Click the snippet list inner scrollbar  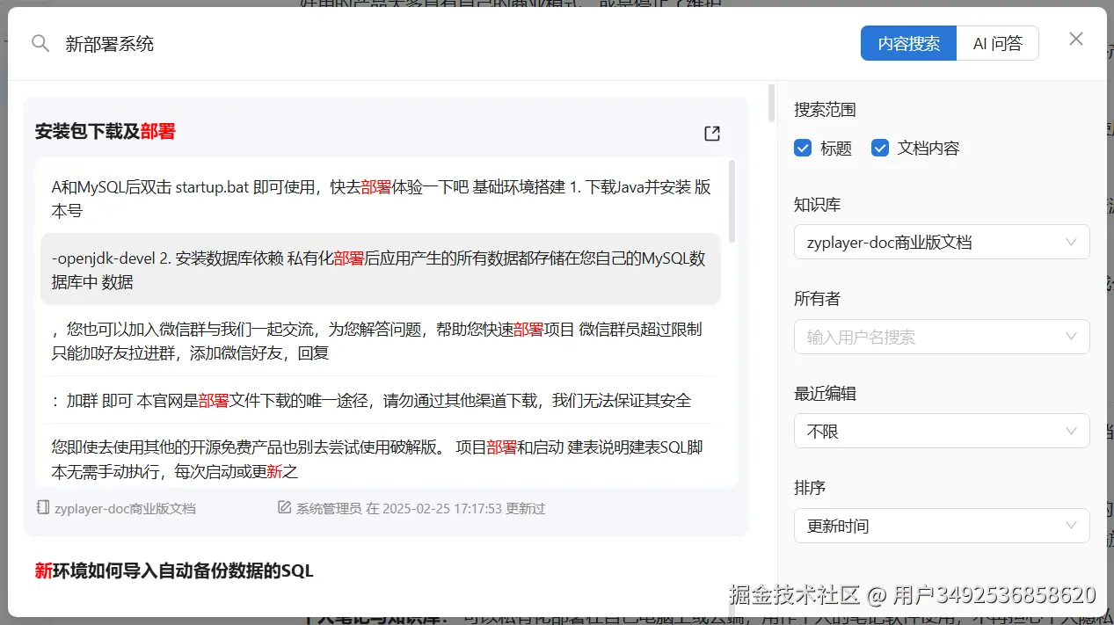pyautogui.click(x=732, y=201)
